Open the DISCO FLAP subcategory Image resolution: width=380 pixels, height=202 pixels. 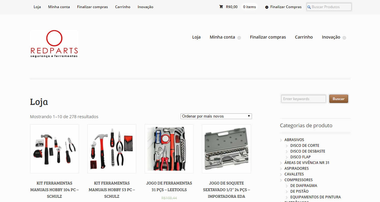[x=300, y=157]
